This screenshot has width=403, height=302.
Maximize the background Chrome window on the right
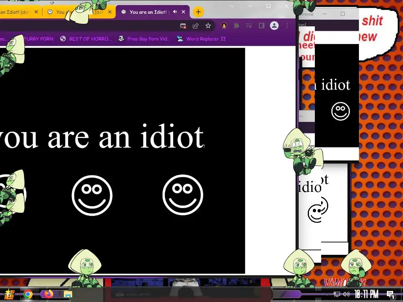343,14
